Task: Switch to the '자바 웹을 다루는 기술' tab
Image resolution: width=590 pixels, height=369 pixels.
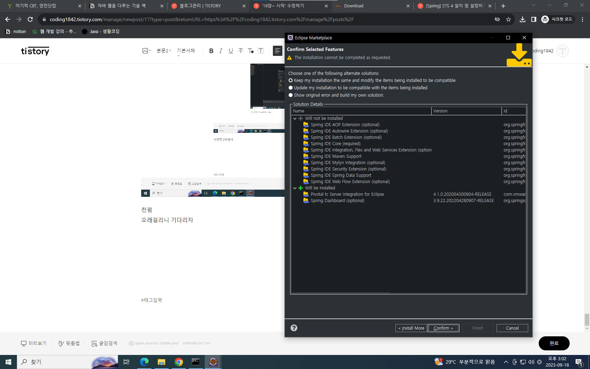Action: [x=126, y=6]
